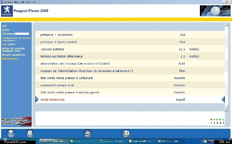Click the blue arrow left of mode showroom
Viewport: 232px width, 144px height.
37,99
